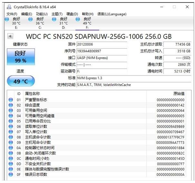Select the F: drive status orb
The height and width of the screenshot is (183, 195).
click(78, 19)
